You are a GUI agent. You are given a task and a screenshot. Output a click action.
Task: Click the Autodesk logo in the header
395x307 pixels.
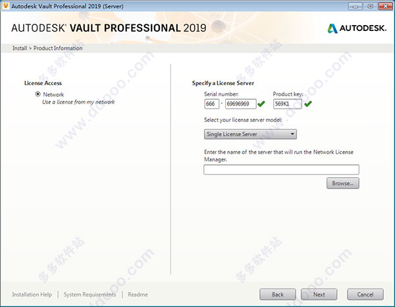(357, 28)
